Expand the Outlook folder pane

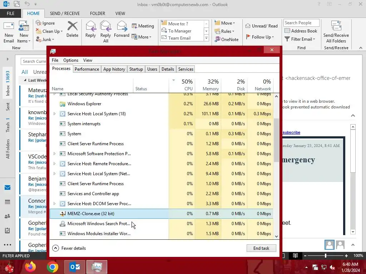pyautogui.click(x=8, y=59)
